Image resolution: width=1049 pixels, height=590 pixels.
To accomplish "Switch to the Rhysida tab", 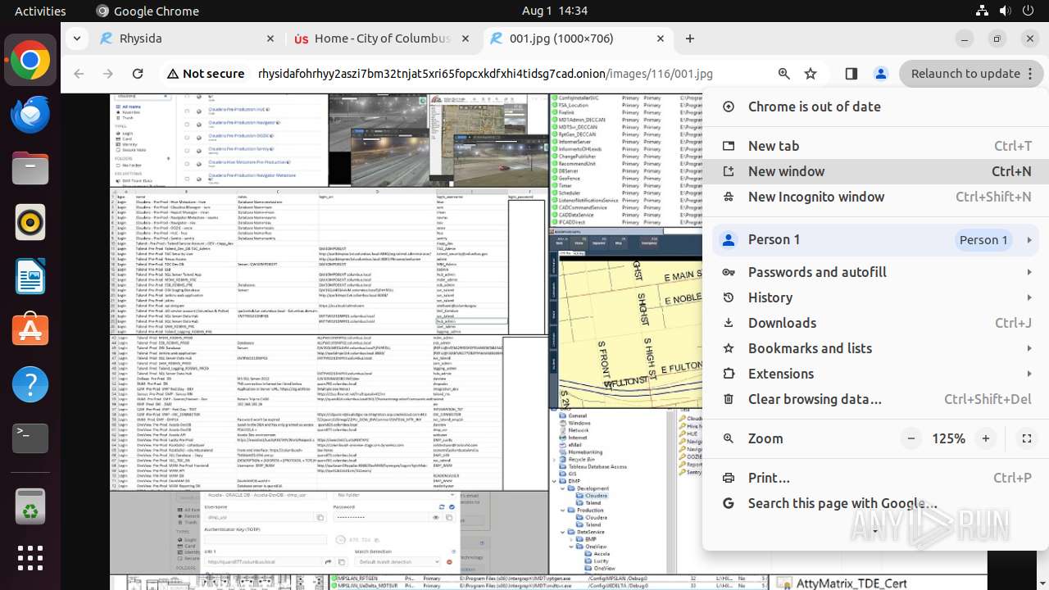I will [186, 39].
